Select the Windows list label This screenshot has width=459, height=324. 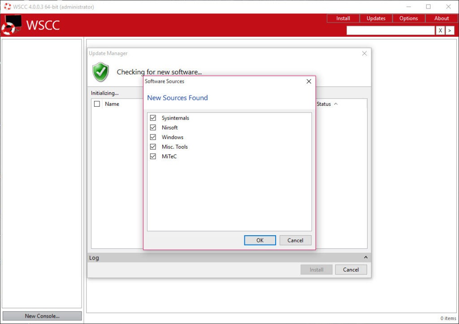(173, 137)
